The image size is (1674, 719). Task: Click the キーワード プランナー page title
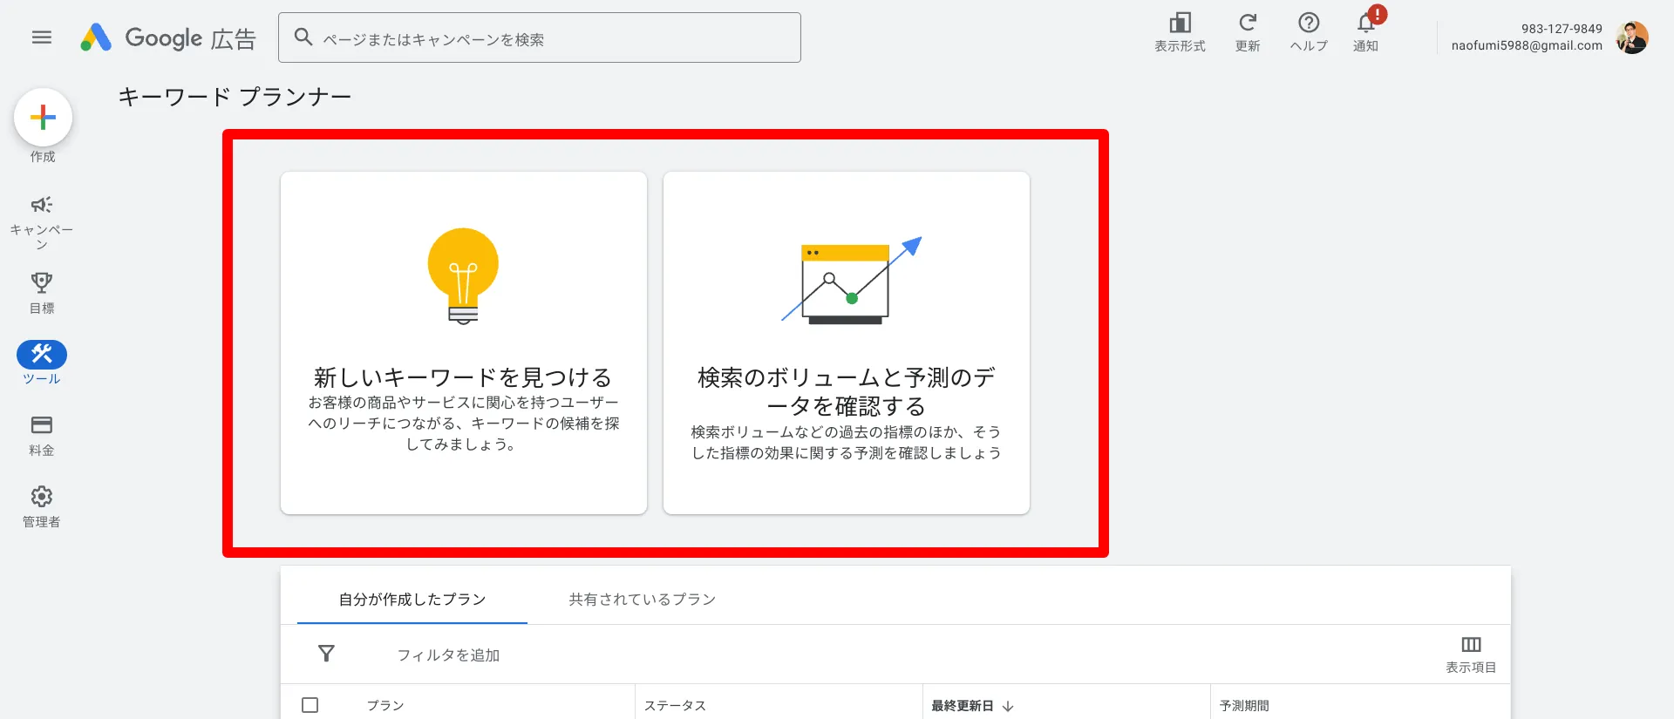[x=235, y=96]
